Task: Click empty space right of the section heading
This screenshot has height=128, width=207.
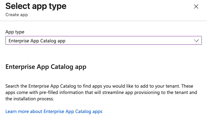Action: point(144,67)
